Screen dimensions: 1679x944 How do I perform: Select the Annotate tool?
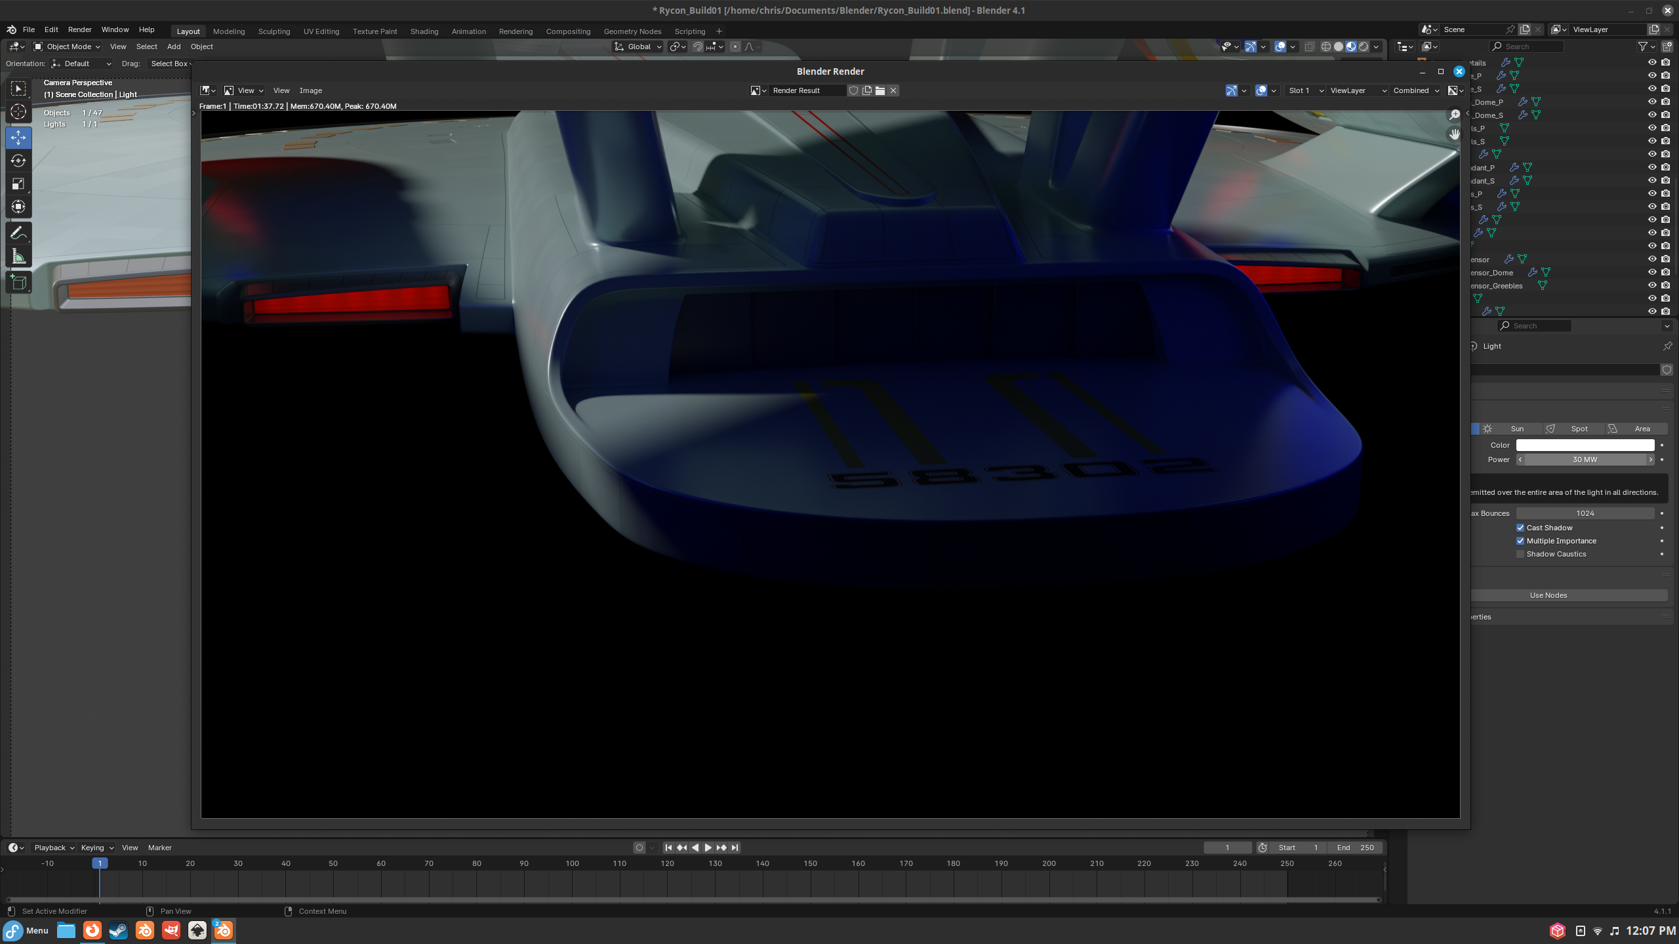coord(18,233)
